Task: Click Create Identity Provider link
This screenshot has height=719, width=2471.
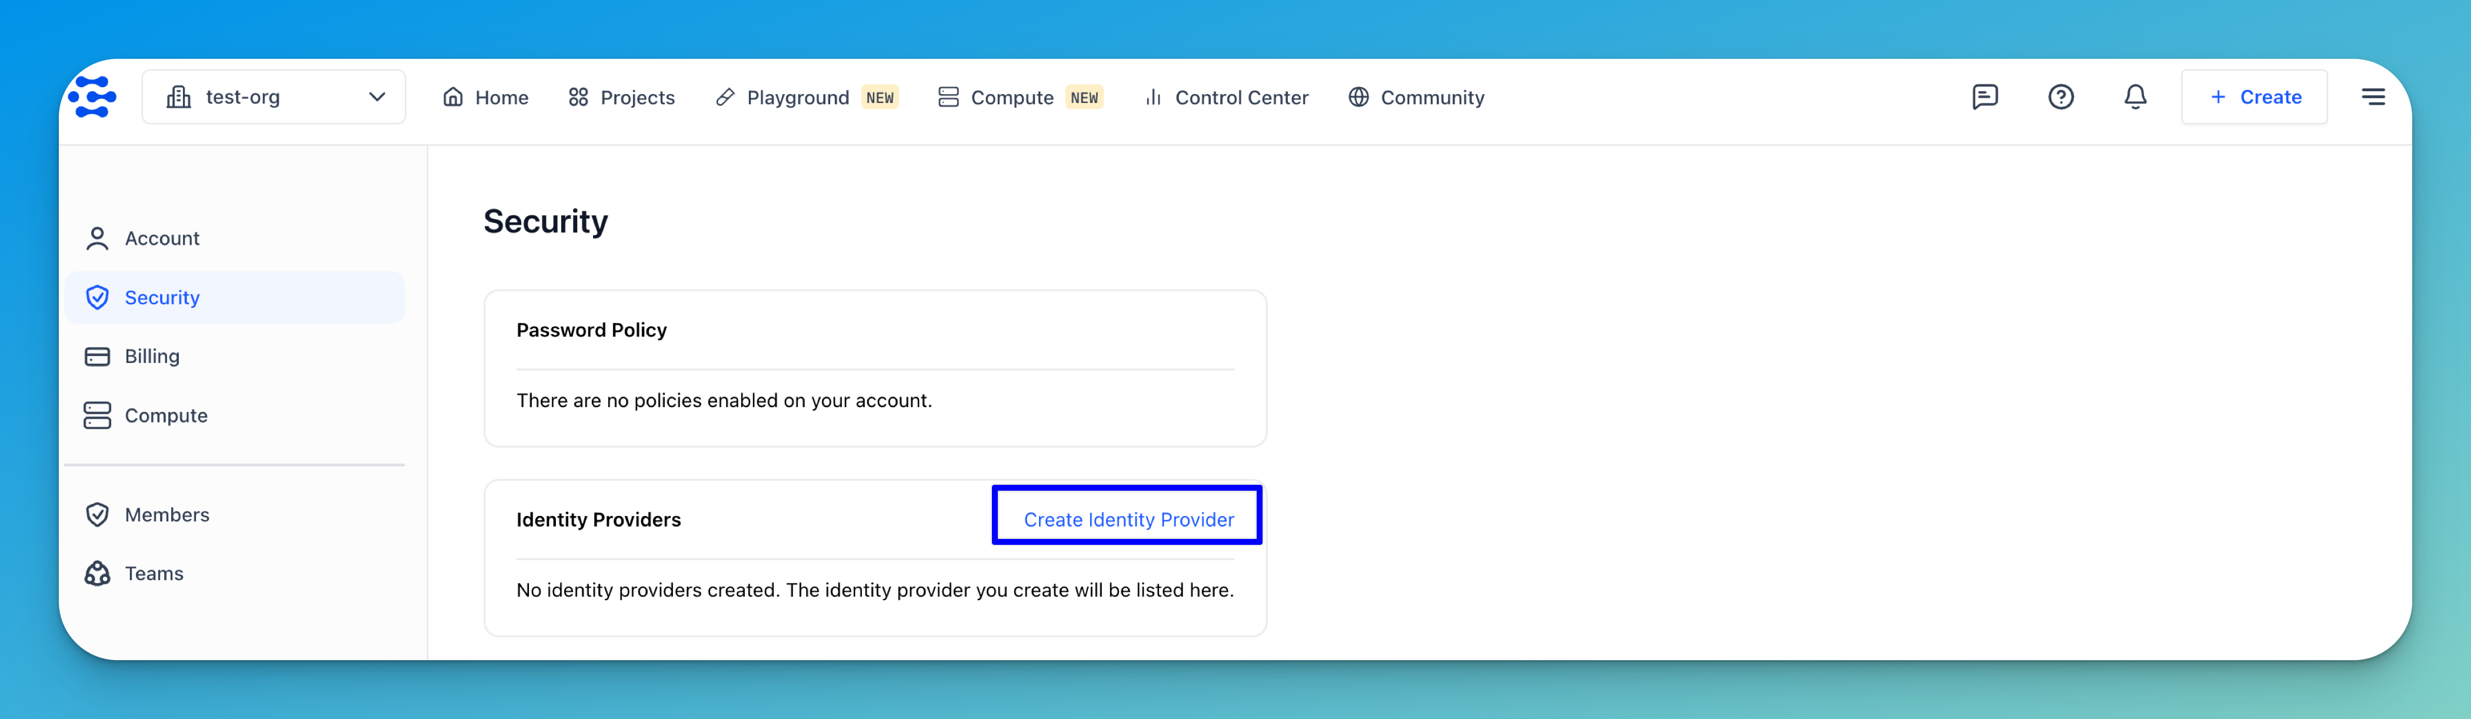Action: click(x=1128, y=520)
